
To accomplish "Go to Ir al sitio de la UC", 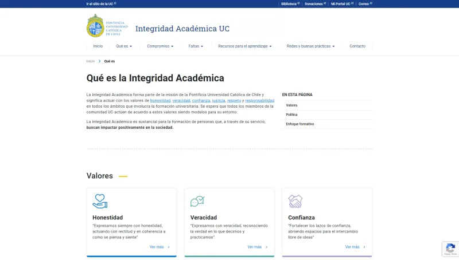I will pos(99,4).
